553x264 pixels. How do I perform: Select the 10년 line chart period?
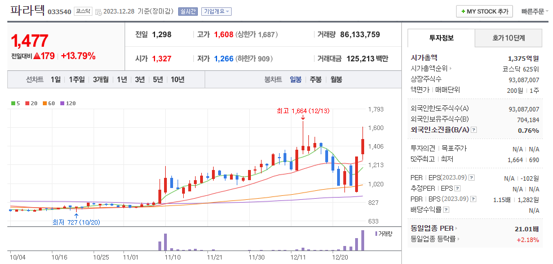coord(178,79)
